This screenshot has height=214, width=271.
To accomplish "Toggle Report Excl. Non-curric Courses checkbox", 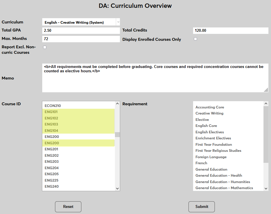I will tap(45, 47).
